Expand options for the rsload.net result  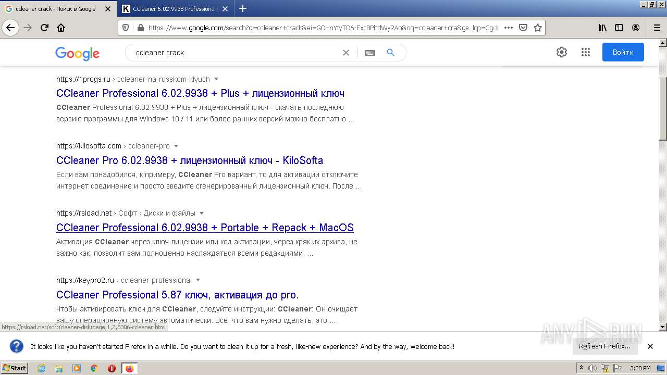pos(202,213)
